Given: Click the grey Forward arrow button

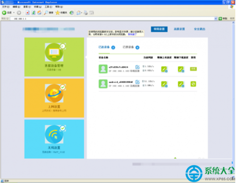Looking at the screenshot, I should tap(19, 13).
